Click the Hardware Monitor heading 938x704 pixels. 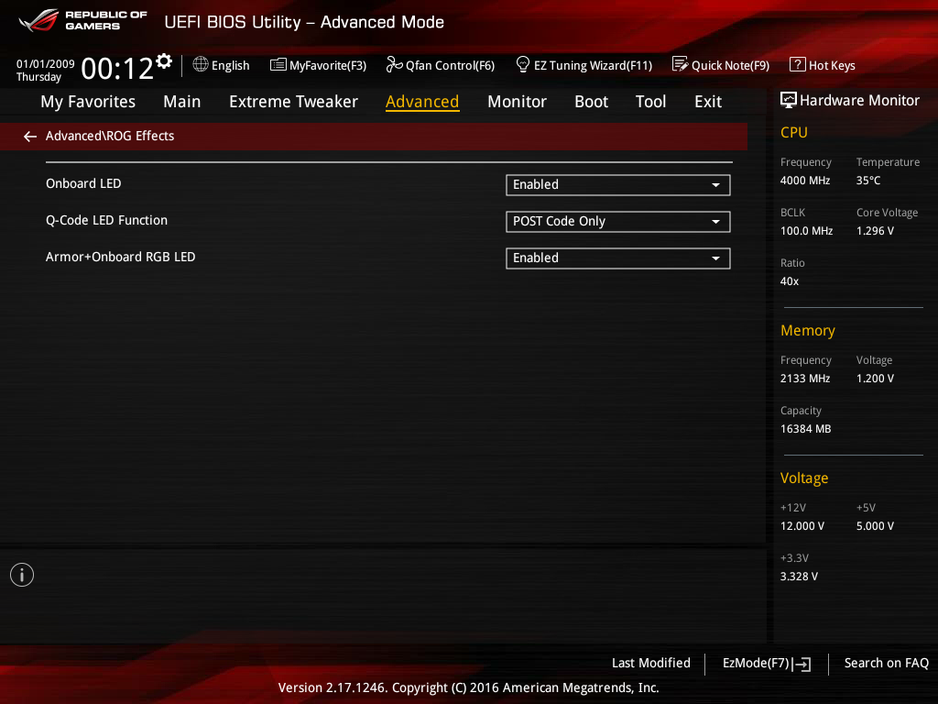click(x=859, y=101)
